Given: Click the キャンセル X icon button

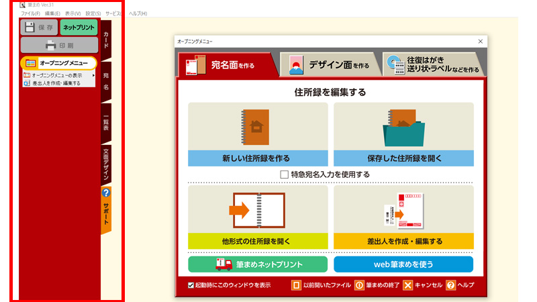Looking at the screenshot, I should [x=407, y=285].
